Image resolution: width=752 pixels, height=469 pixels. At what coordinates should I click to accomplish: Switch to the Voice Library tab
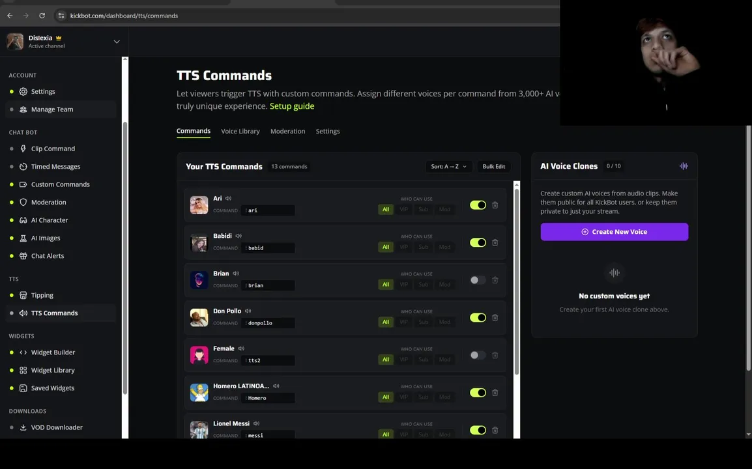click(x=240, y=132)
